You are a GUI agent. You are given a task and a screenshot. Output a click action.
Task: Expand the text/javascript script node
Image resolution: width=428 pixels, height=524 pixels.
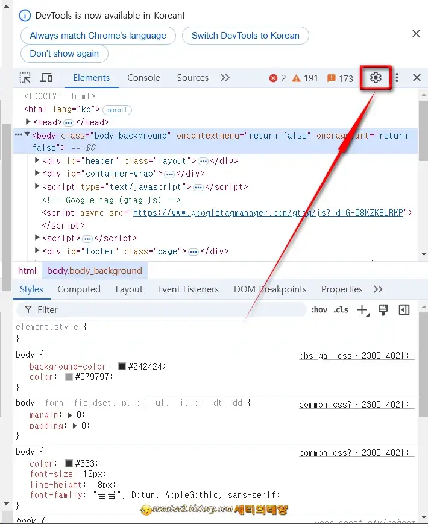coord(37,186)
